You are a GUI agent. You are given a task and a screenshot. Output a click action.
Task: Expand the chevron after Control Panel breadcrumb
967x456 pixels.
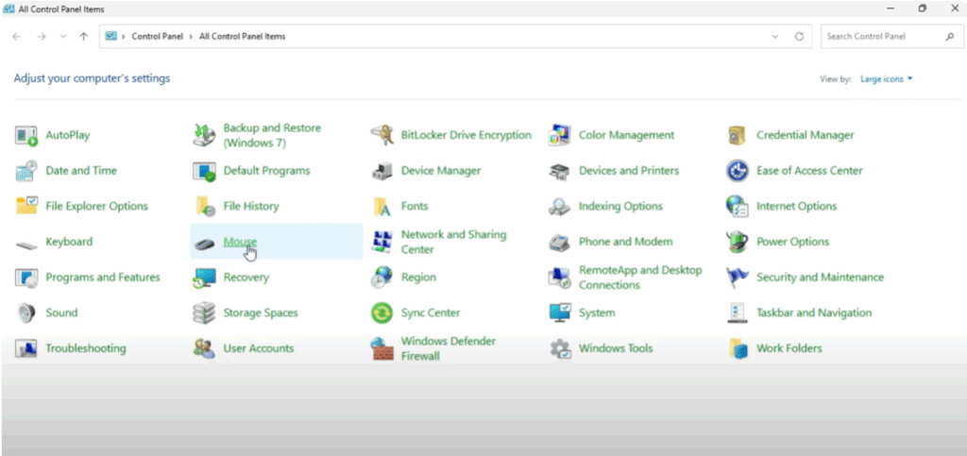point(191,37)
